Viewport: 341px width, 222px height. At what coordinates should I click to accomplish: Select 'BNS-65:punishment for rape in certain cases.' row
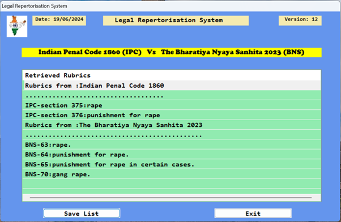172,164
